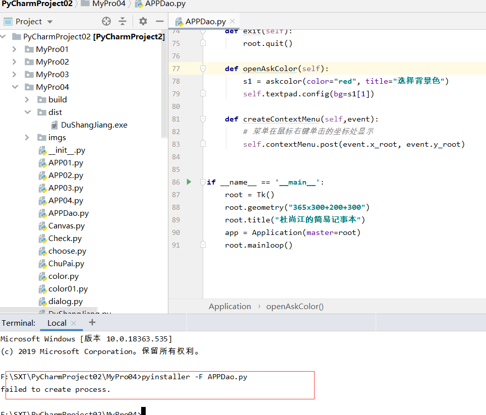The height and width of the screenshot is (415, 486).
Task: Click PyCharmProject02 breadcrumb
Action: [37, 4]
